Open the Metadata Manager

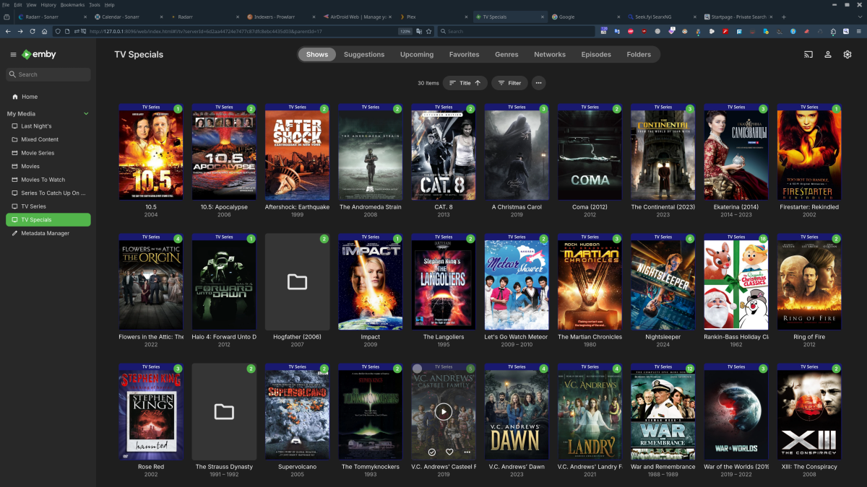click(x=43, y=233)
